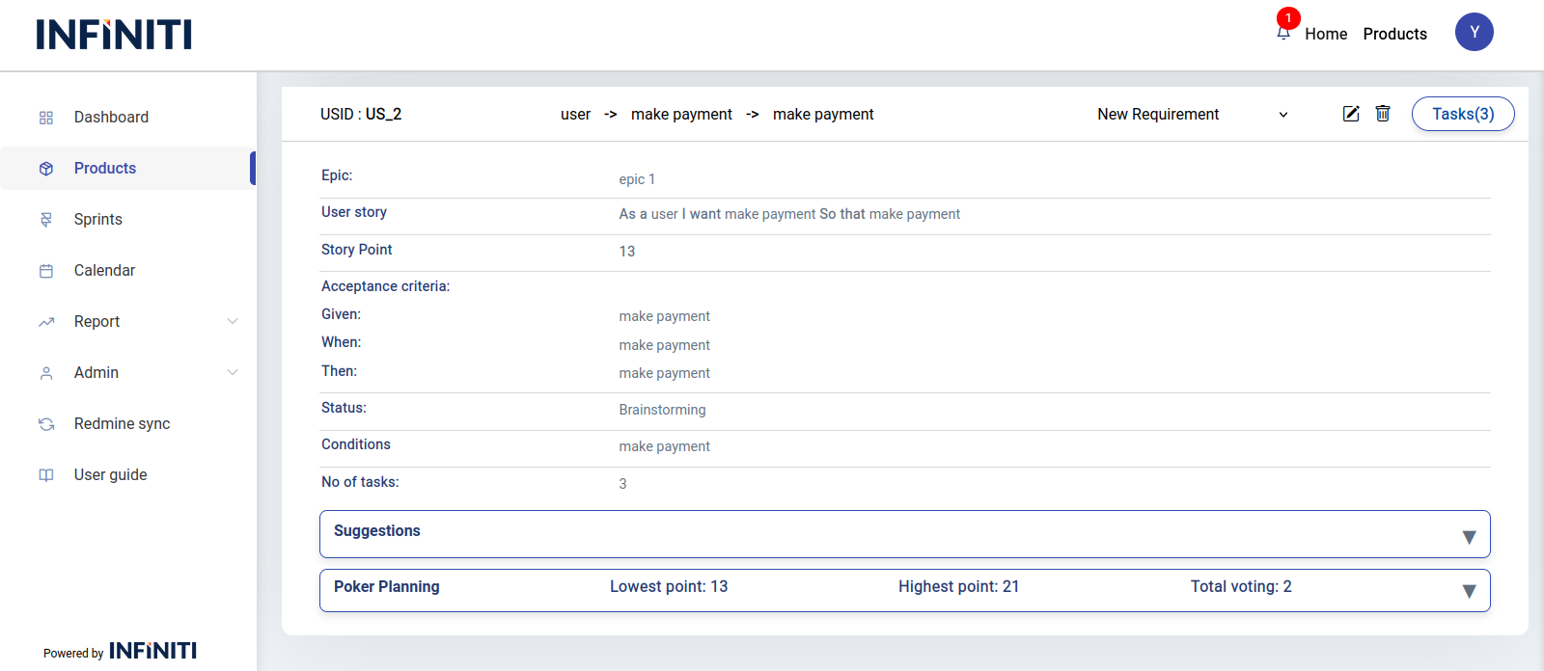Viewport: 1544px width, 671px height.
Task: Click the Sprints sidebar icon
Action: click(46, 220)
